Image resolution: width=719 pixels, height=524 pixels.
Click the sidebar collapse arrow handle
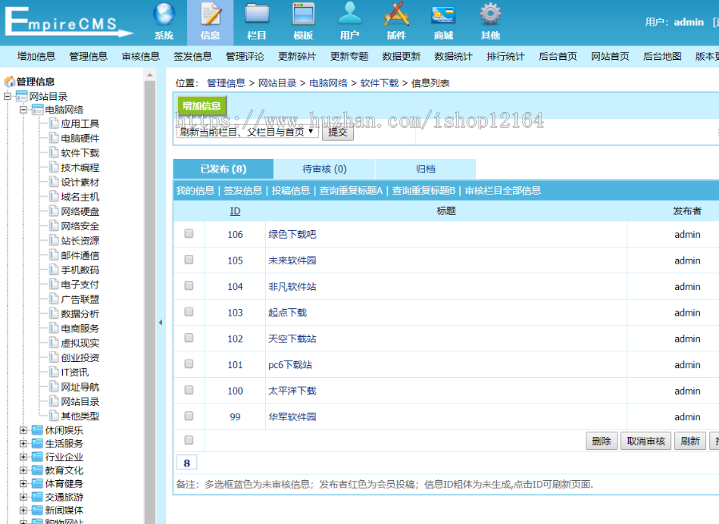(160, 322)
